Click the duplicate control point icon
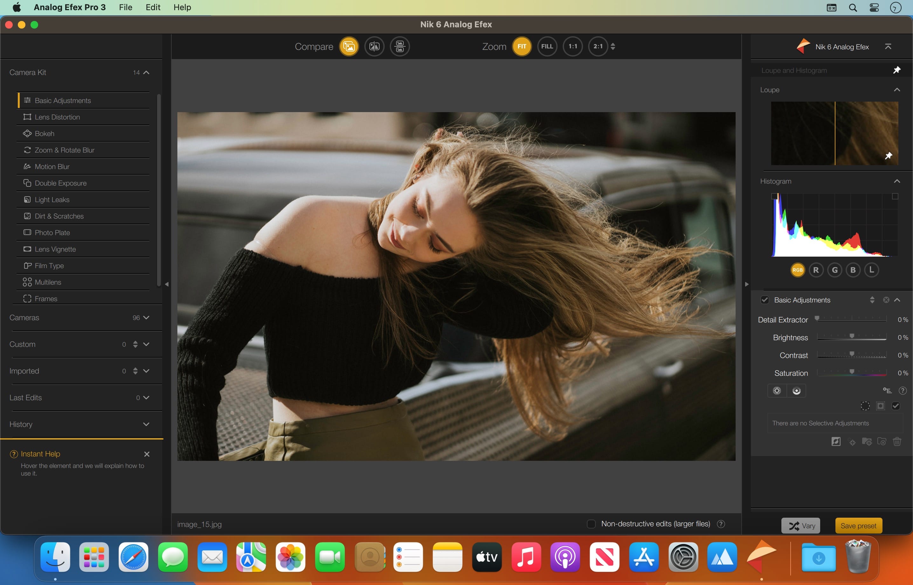This screenshot has height=585, width=913. [852, 442]
